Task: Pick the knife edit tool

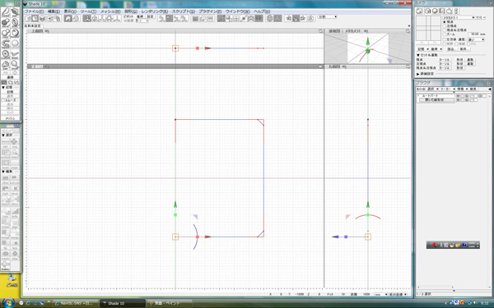Action: (x=15, y=212)
